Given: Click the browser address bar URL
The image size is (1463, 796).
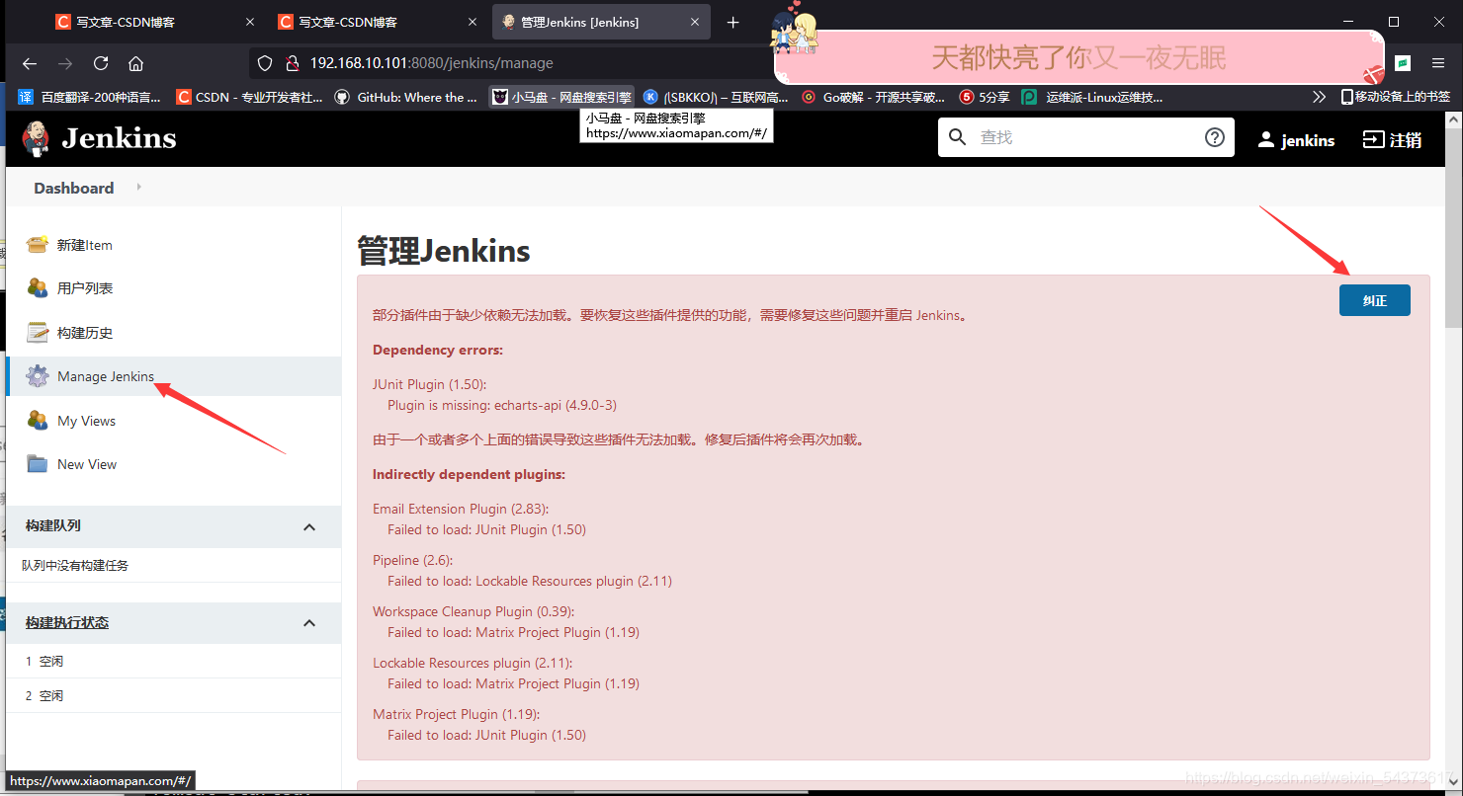Looking at the screenshot, I should 432,63.
